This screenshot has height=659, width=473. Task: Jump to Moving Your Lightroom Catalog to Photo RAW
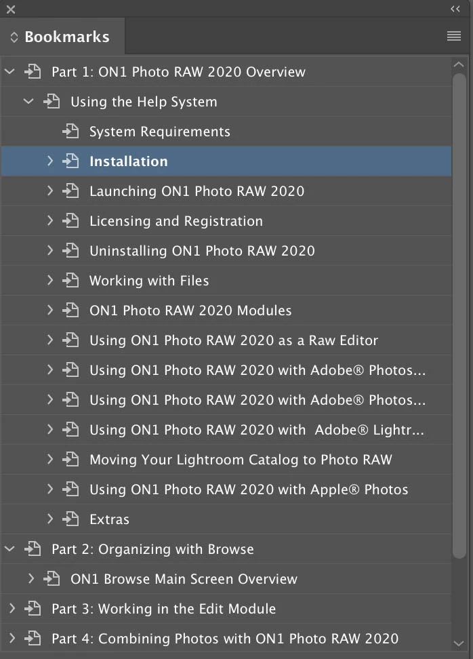tap(241, 460)
